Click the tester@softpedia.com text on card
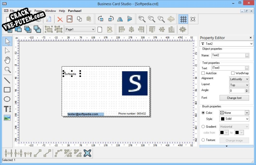The height and width of the screenshot is (165, 256). click(83, 114)
